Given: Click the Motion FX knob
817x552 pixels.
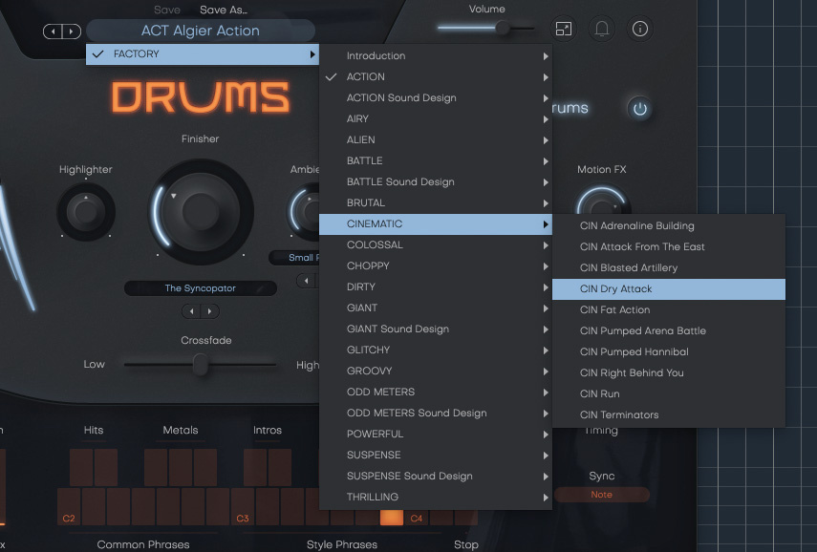Looking at the screenshot, I should point(602,208).
